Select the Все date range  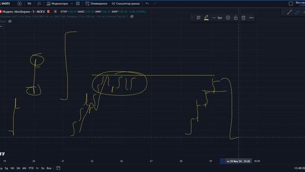click(49, 168)
